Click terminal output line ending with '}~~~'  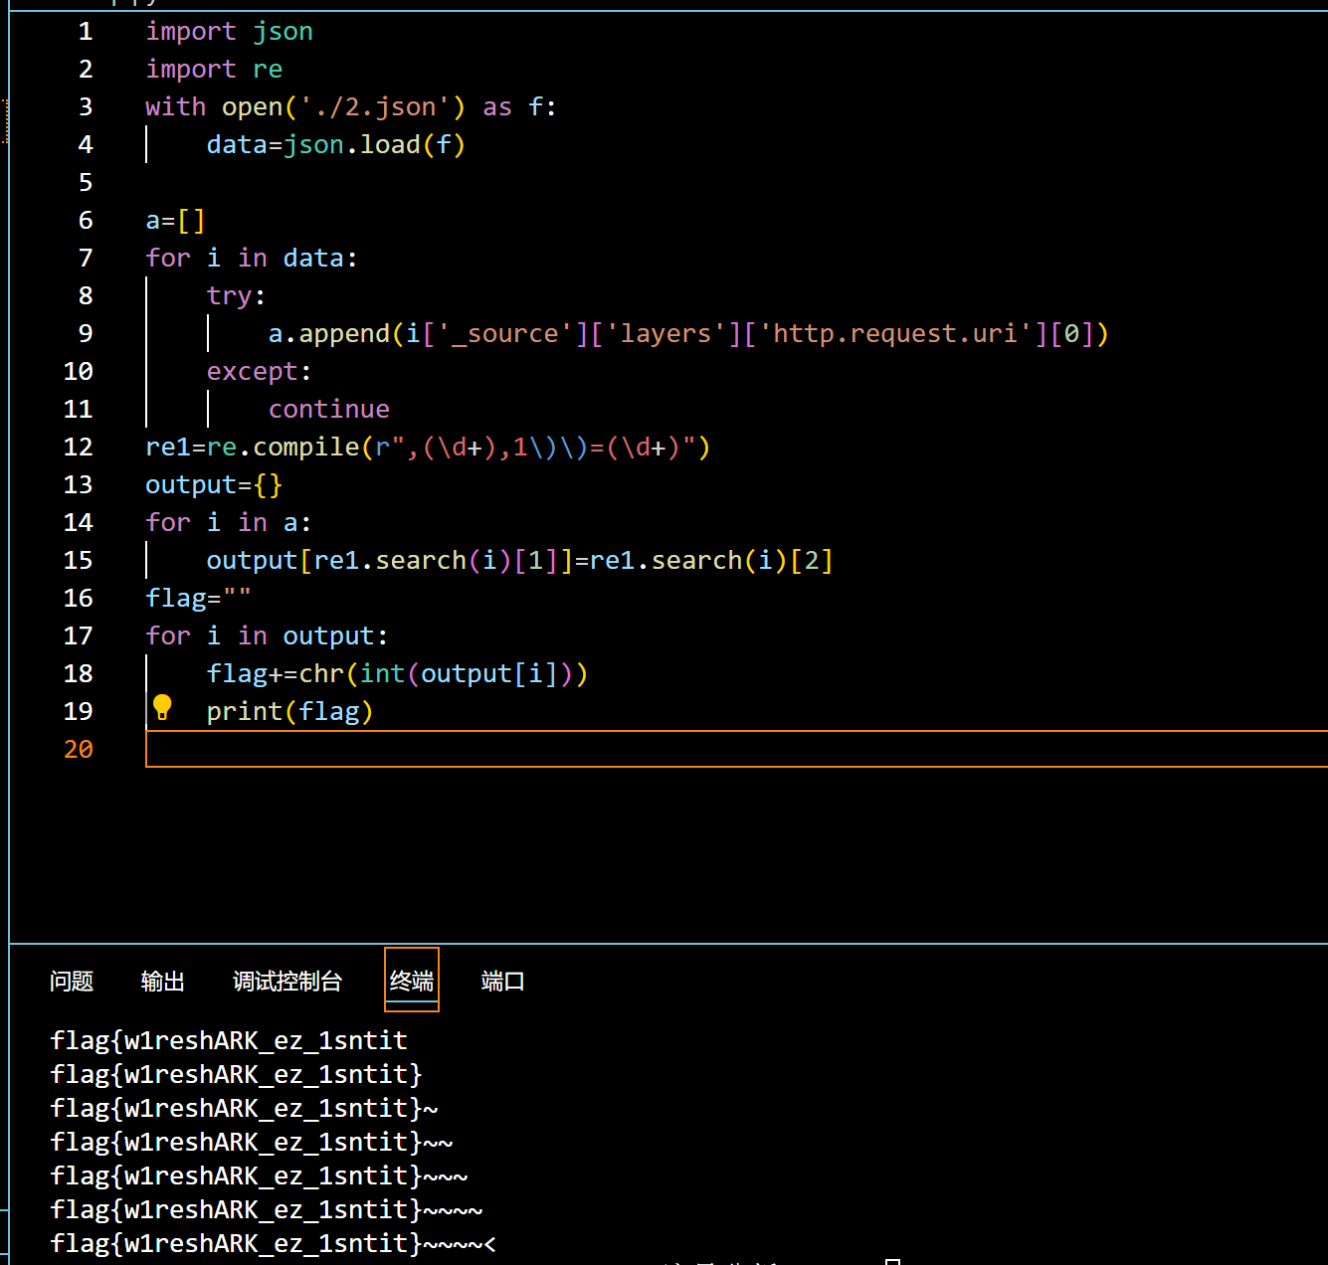point(259,1175)
